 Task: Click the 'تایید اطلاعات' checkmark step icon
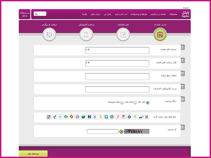[x=123, y=35]
